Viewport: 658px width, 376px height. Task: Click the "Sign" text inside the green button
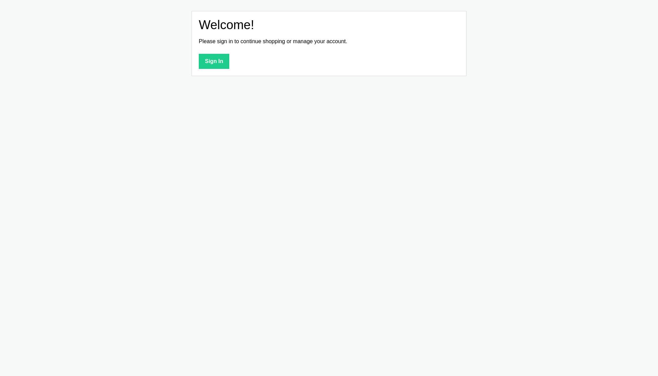point(210,61)
